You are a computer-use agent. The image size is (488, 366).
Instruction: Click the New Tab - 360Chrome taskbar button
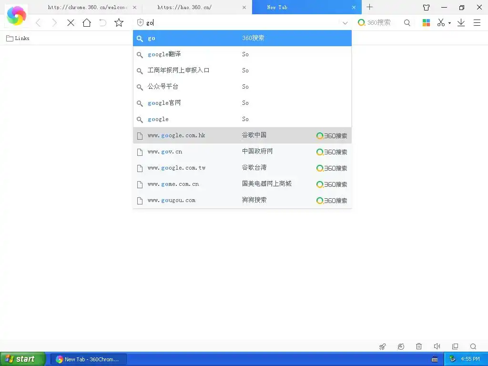[88, 359]
